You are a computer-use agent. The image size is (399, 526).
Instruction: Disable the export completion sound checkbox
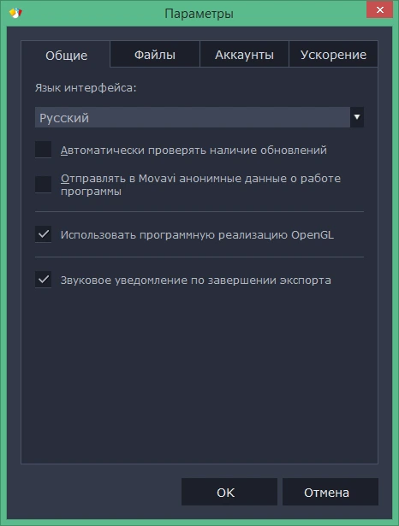[x=44, y=280]
